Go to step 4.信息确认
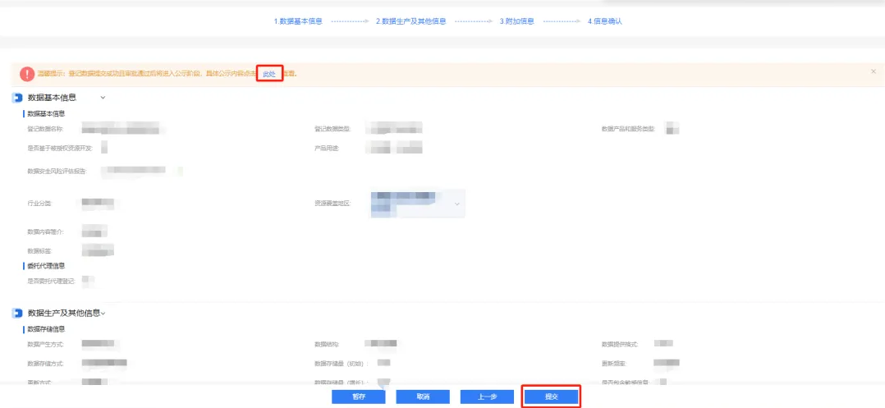885x408 pixels. [605, 21]
